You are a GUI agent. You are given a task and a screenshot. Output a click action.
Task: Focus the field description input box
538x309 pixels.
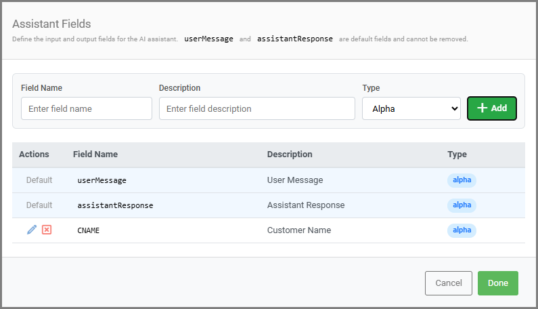click(x=256, y=108)
